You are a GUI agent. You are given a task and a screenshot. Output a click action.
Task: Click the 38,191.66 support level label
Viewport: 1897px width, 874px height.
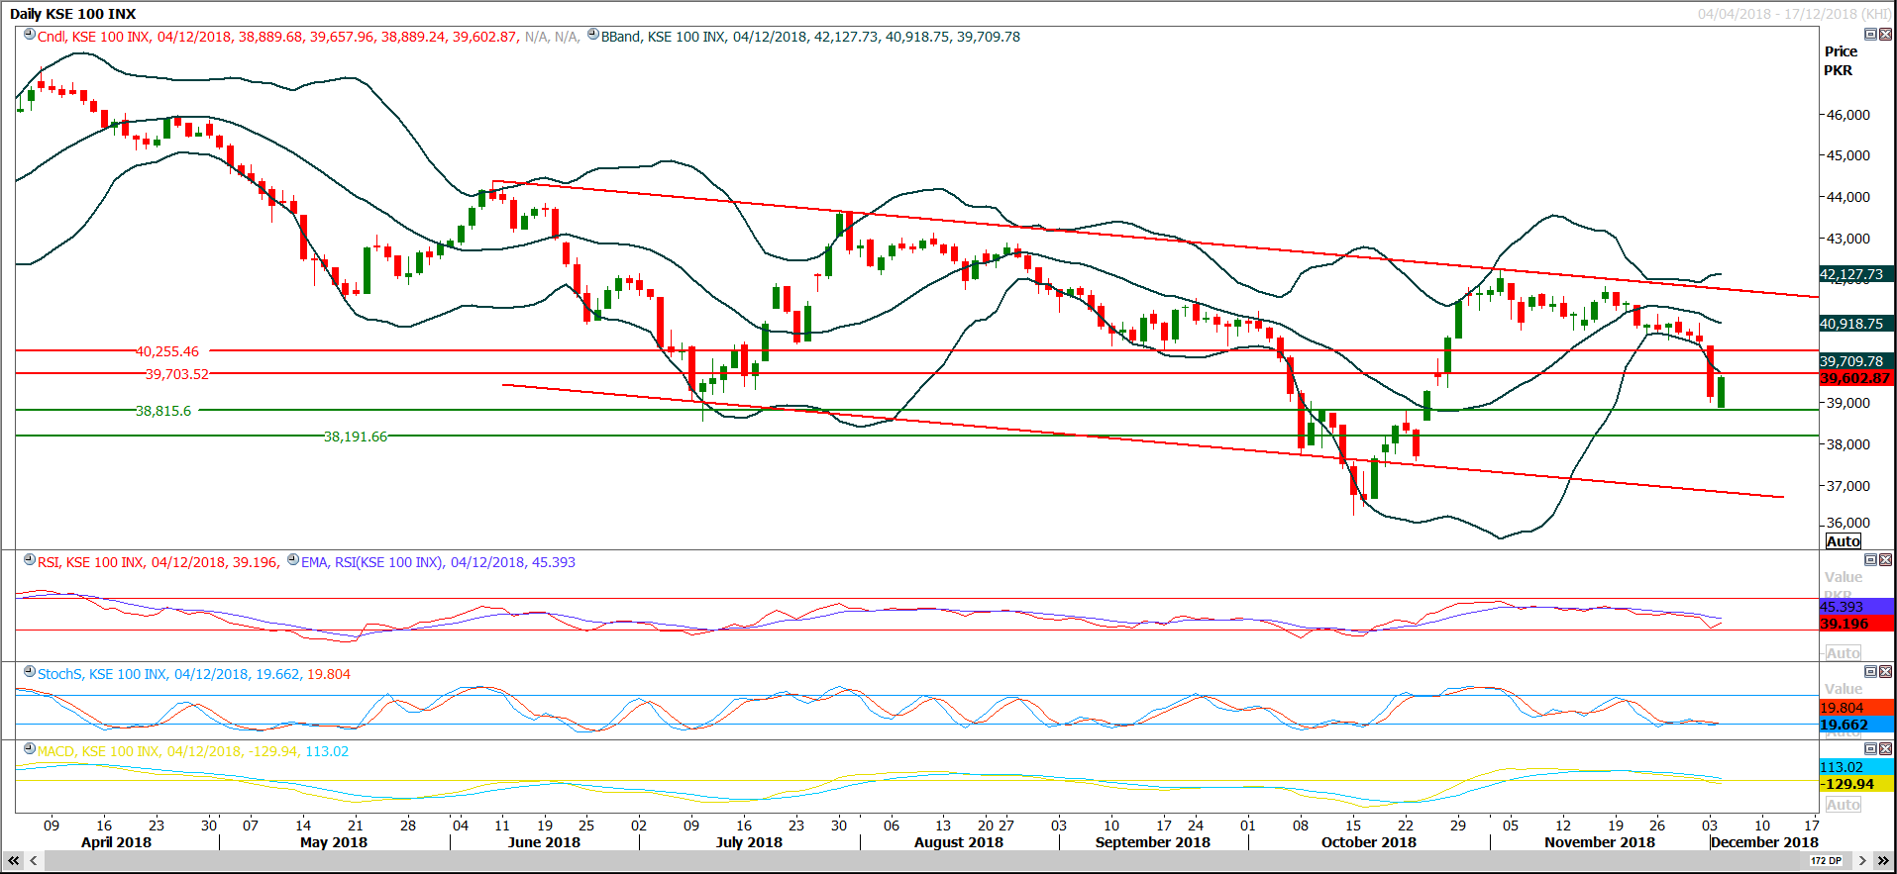click(x=356, y=437)
